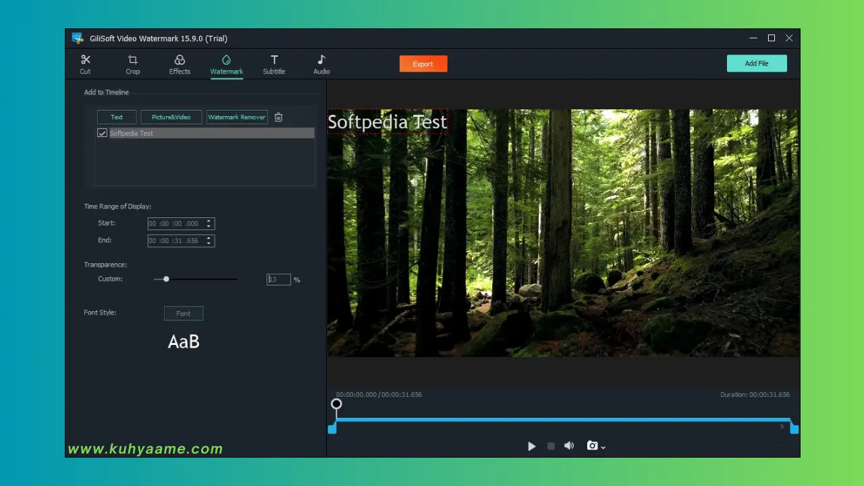The image size is (864, 486).
Task: Open the Font style dialog
Action: click(184, 313)
